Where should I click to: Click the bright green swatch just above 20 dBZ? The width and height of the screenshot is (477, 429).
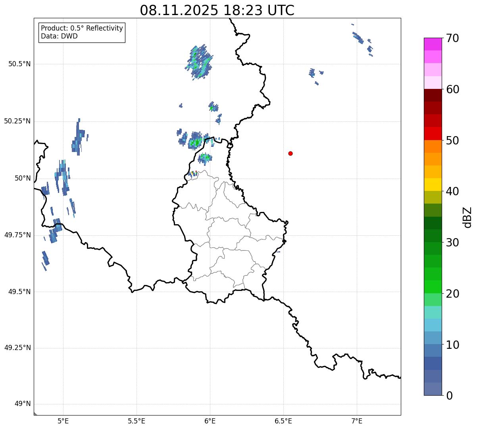tap(433, 287)
